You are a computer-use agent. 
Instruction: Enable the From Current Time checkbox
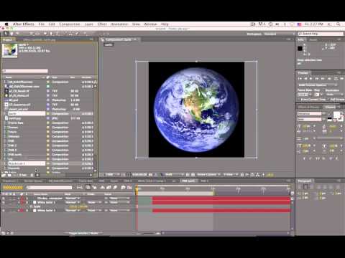pyautogui.click(x=299, y=100)
